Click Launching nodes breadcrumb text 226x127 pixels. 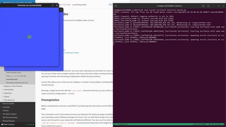(79, 5)
